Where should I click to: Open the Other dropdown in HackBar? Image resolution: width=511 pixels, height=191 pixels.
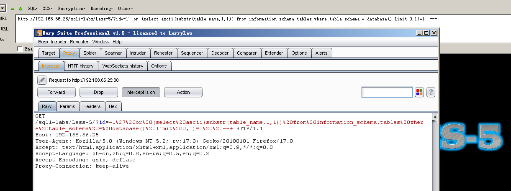[x=126, y=8]
